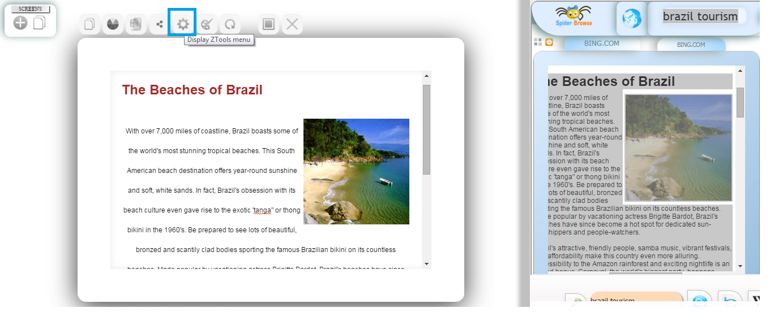This screenshot has height=312, width=770.
Task: Click the beach photo in the document
Action: [x=356, y=171]
